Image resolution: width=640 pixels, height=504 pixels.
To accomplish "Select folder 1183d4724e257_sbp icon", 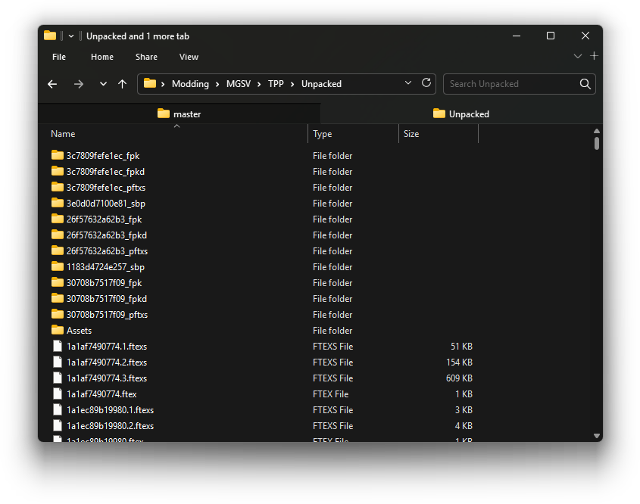I will [x=57, y=266].
